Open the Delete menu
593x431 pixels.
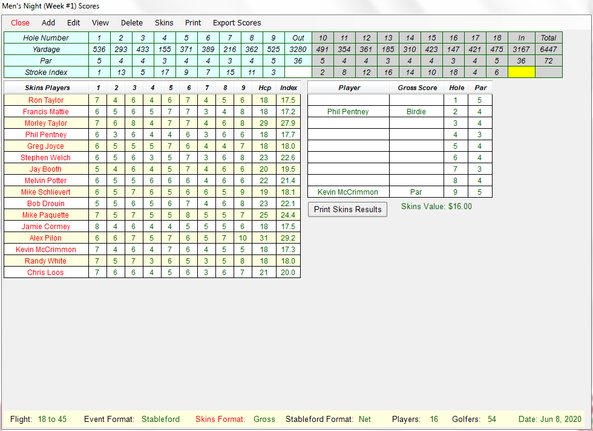tap(132, 22)
